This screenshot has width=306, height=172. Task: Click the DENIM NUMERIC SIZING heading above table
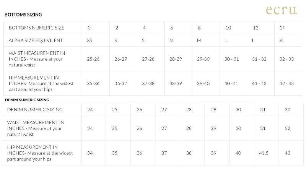27,100
